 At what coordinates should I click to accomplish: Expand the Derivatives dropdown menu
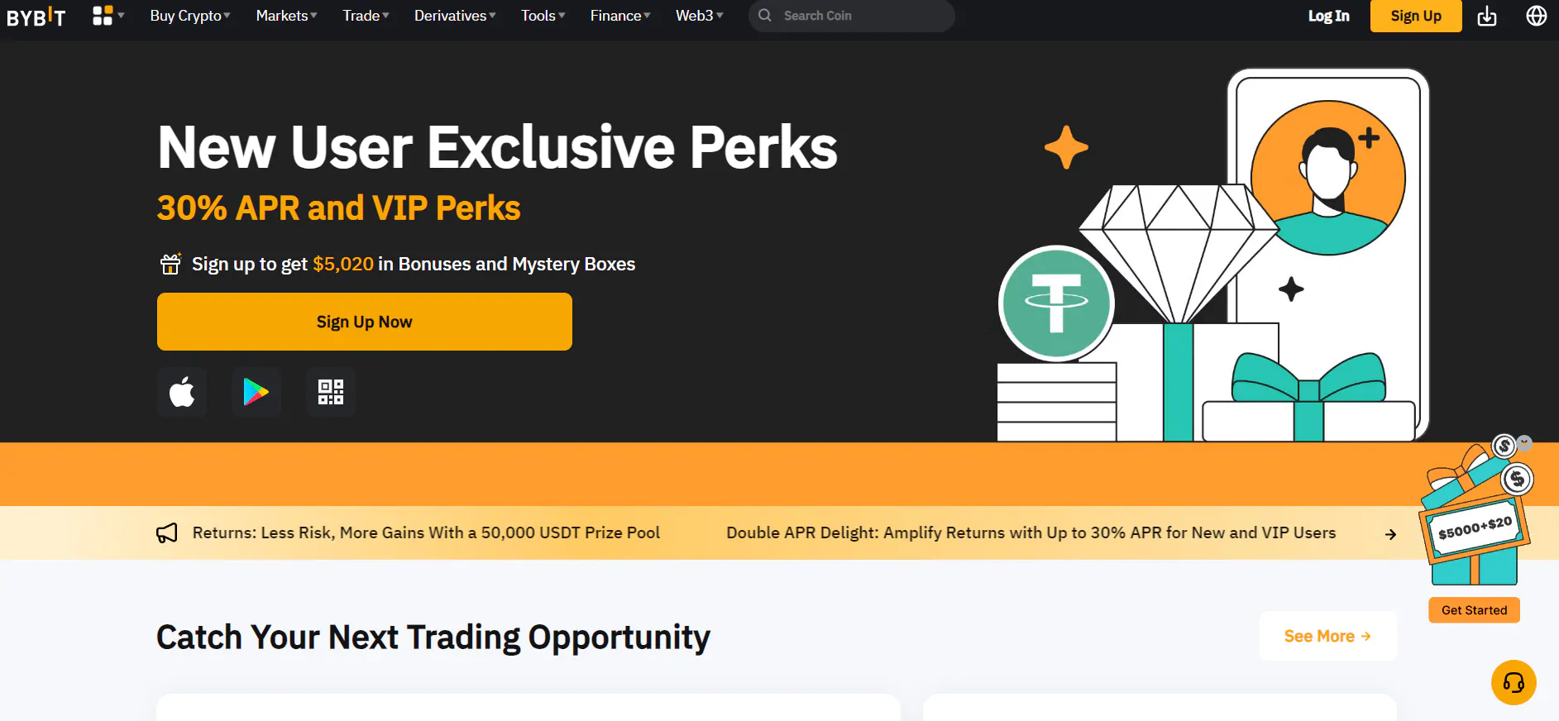point(455,16)
